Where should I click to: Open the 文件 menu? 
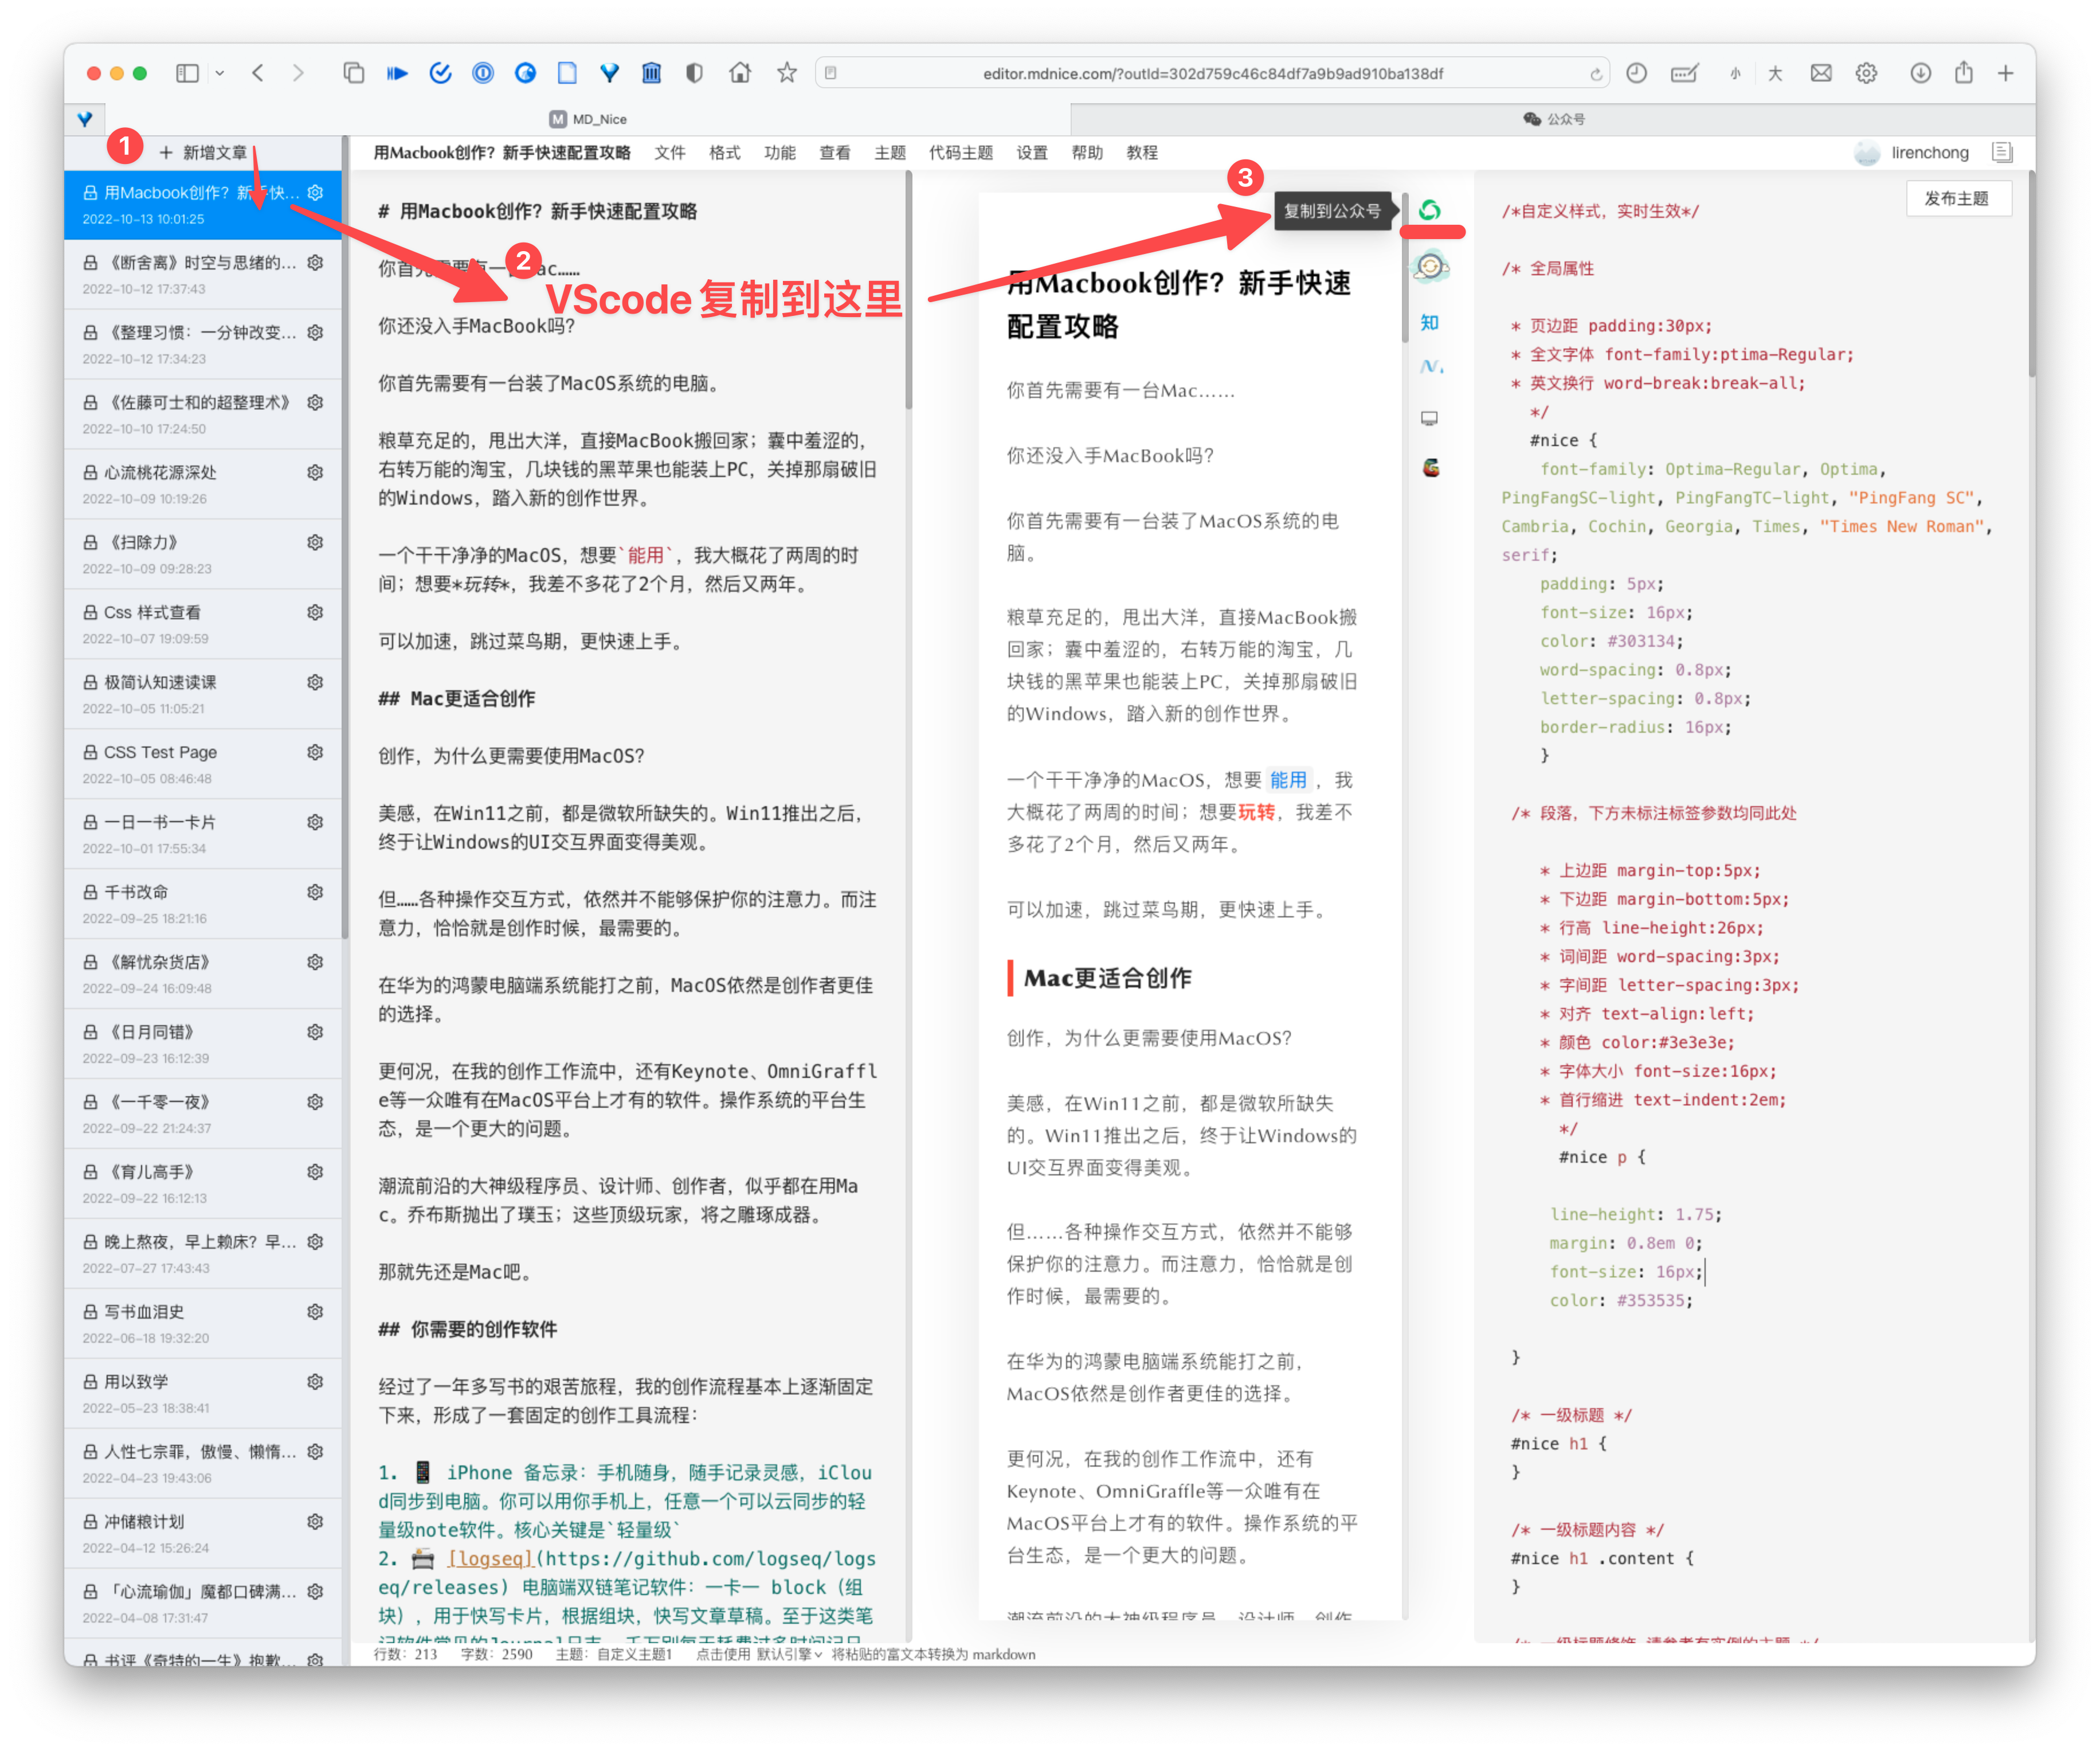[x=670, y=153]
